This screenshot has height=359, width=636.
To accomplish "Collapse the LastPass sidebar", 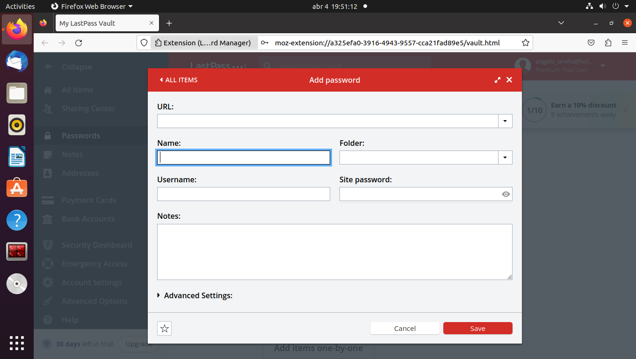I will pos(77,67).
